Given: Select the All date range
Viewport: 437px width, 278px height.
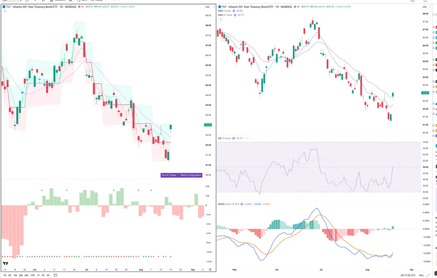Looking at the screenshot, I should pos(48,275).
